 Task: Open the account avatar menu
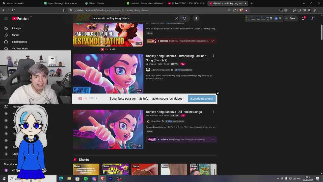[313, 18]
